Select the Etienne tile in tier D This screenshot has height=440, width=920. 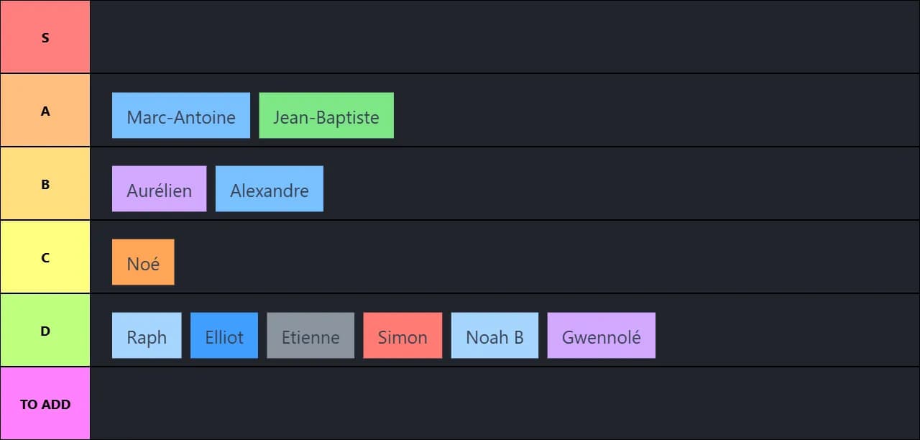pyautogui.click(x=310, y=335)
